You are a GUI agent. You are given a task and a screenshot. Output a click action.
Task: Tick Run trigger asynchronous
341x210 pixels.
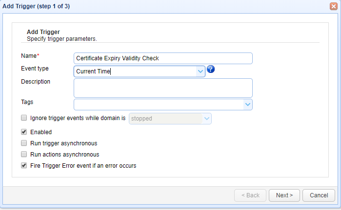[24, 143]
